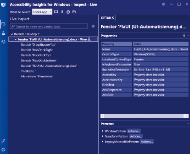Expand the LegacyIAccessiblePattern entry
The image size is (190, 154).
coord(102,142)
